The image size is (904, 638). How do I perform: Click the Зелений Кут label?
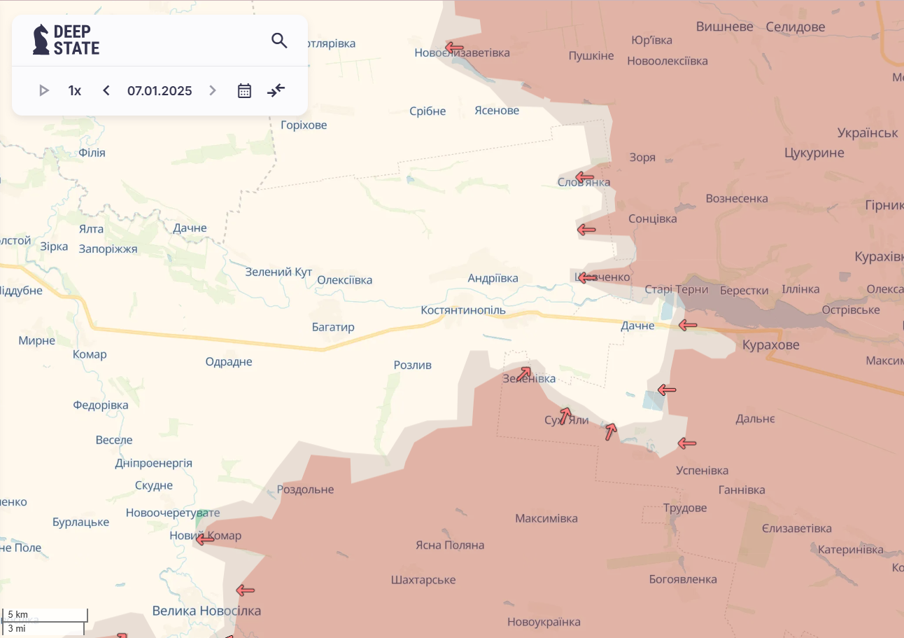278,272
